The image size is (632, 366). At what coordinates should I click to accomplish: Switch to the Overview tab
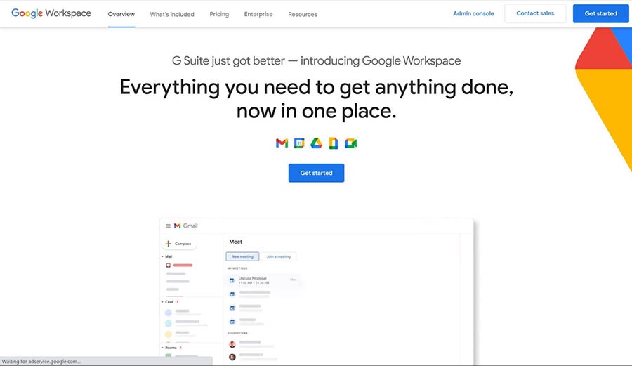[x=121, y=14]
